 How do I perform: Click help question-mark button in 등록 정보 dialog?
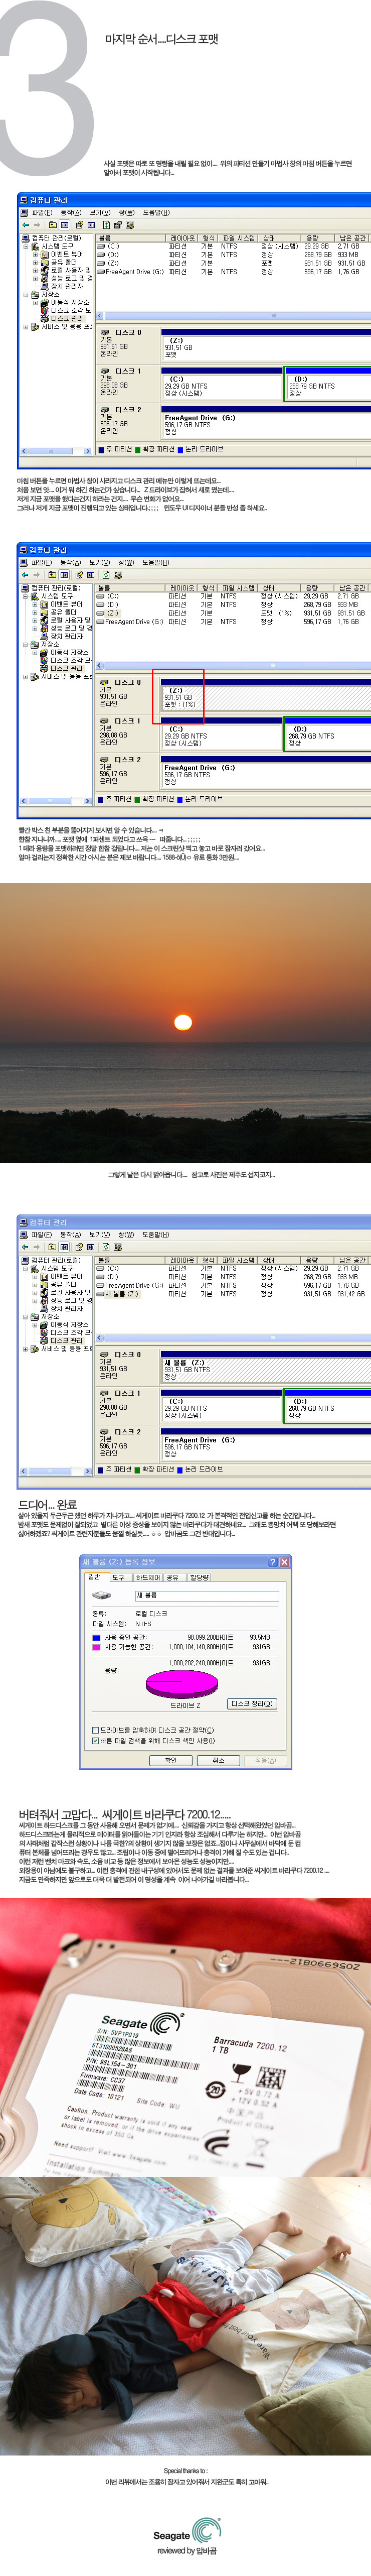coord(273,1562)
